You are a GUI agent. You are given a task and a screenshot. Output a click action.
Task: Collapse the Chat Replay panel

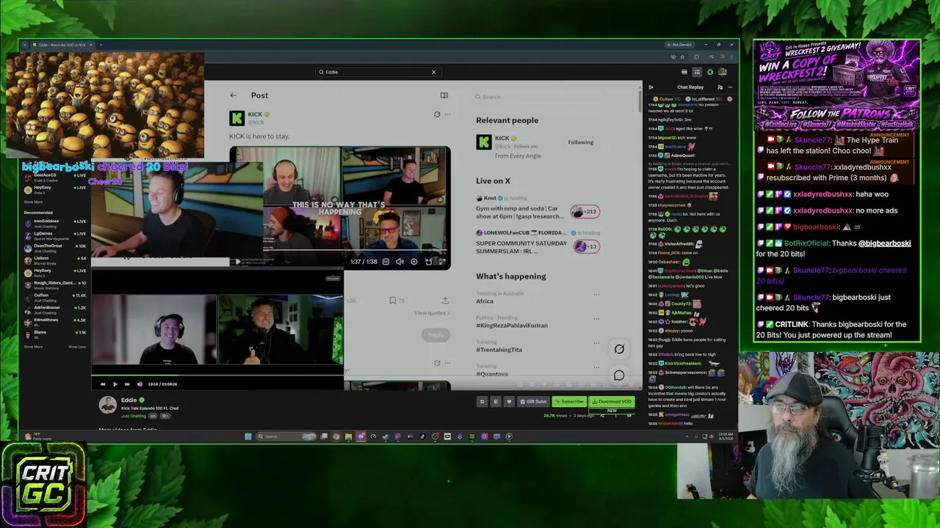pyautogui.click(x=651, y=87)
